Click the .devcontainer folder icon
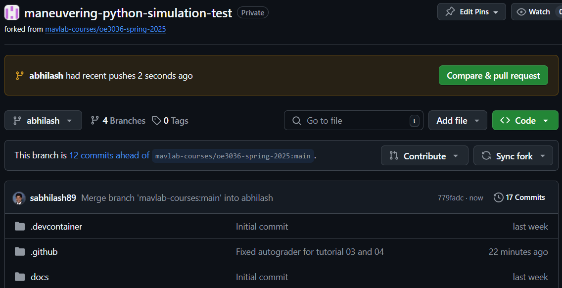This screenshot has width=562, height=288. pos(20,227)
